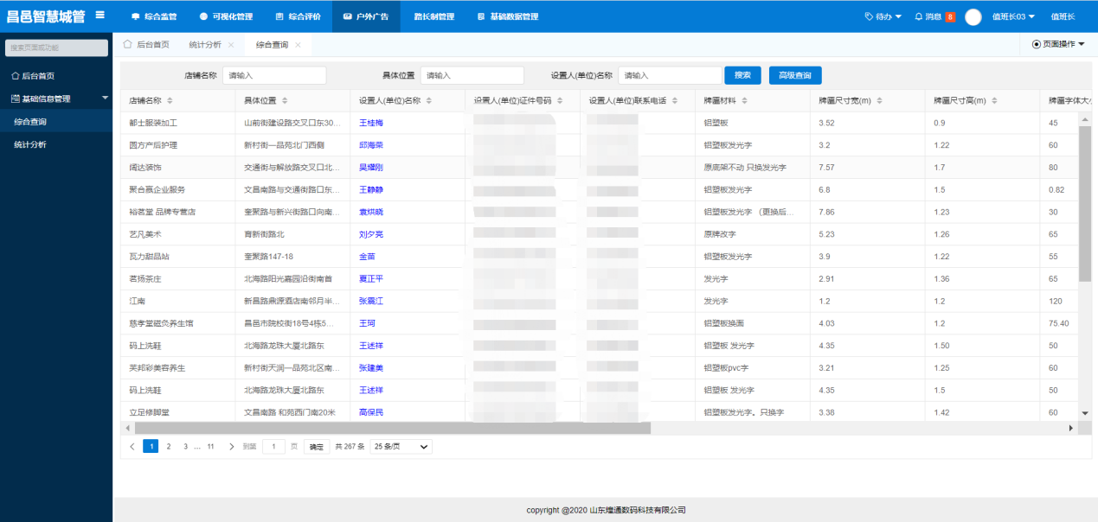The height and width of the screenshot is (522, 1098).
Task: Open the 王桂梅 link
Action: click(370, 123)
